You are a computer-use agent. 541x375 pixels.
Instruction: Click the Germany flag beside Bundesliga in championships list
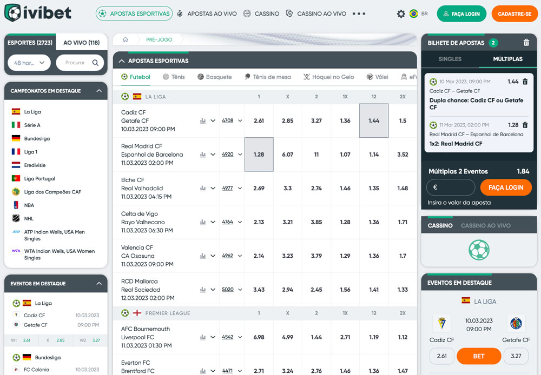16,138
